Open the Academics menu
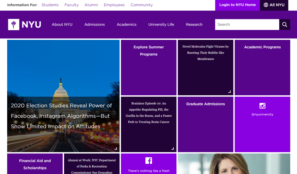Viewport: 297px width, 174px height. (x=127, y=24)
